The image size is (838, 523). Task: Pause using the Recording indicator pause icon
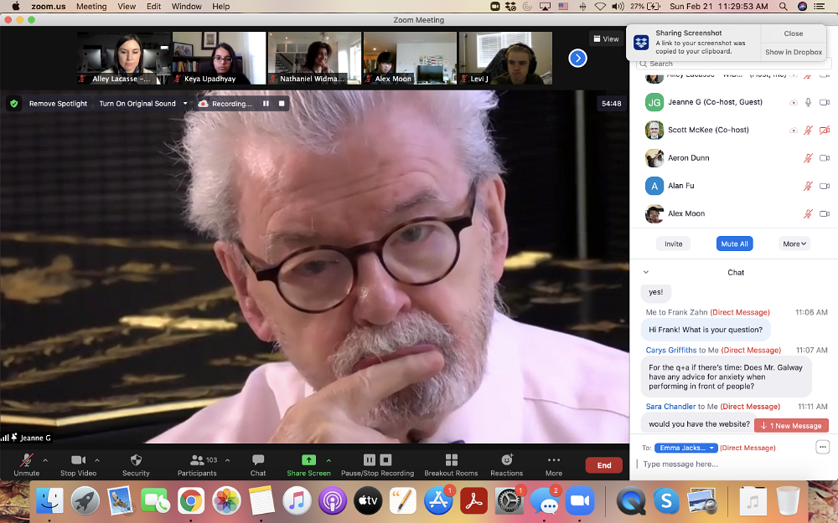tap(266, 104)
